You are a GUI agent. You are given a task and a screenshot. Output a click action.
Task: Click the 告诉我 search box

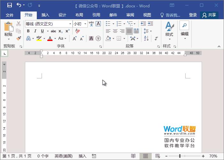pos(170,15)
